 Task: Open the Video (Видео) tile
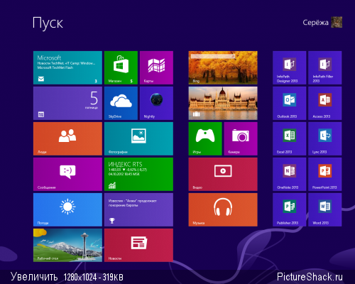pos(223,174)
